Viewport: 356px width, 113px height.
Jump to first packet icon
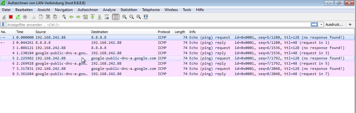[x=92, y=17]
